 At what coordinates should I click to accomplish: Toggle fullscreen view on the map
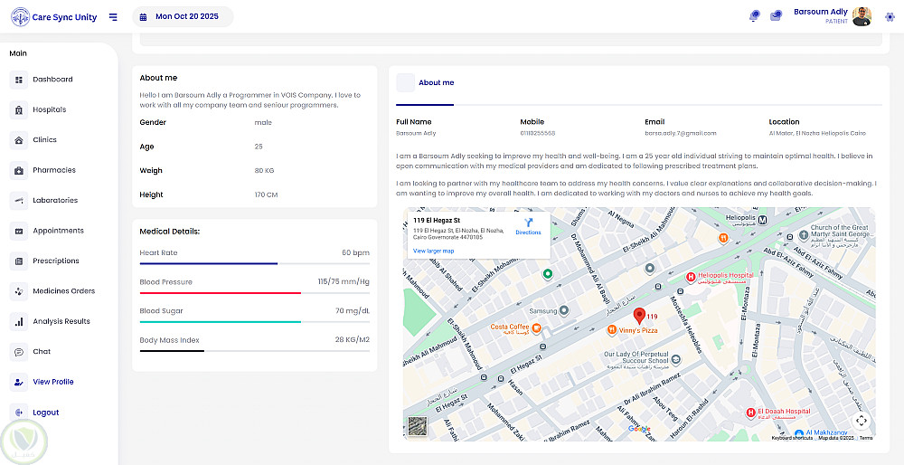point(861,420)
